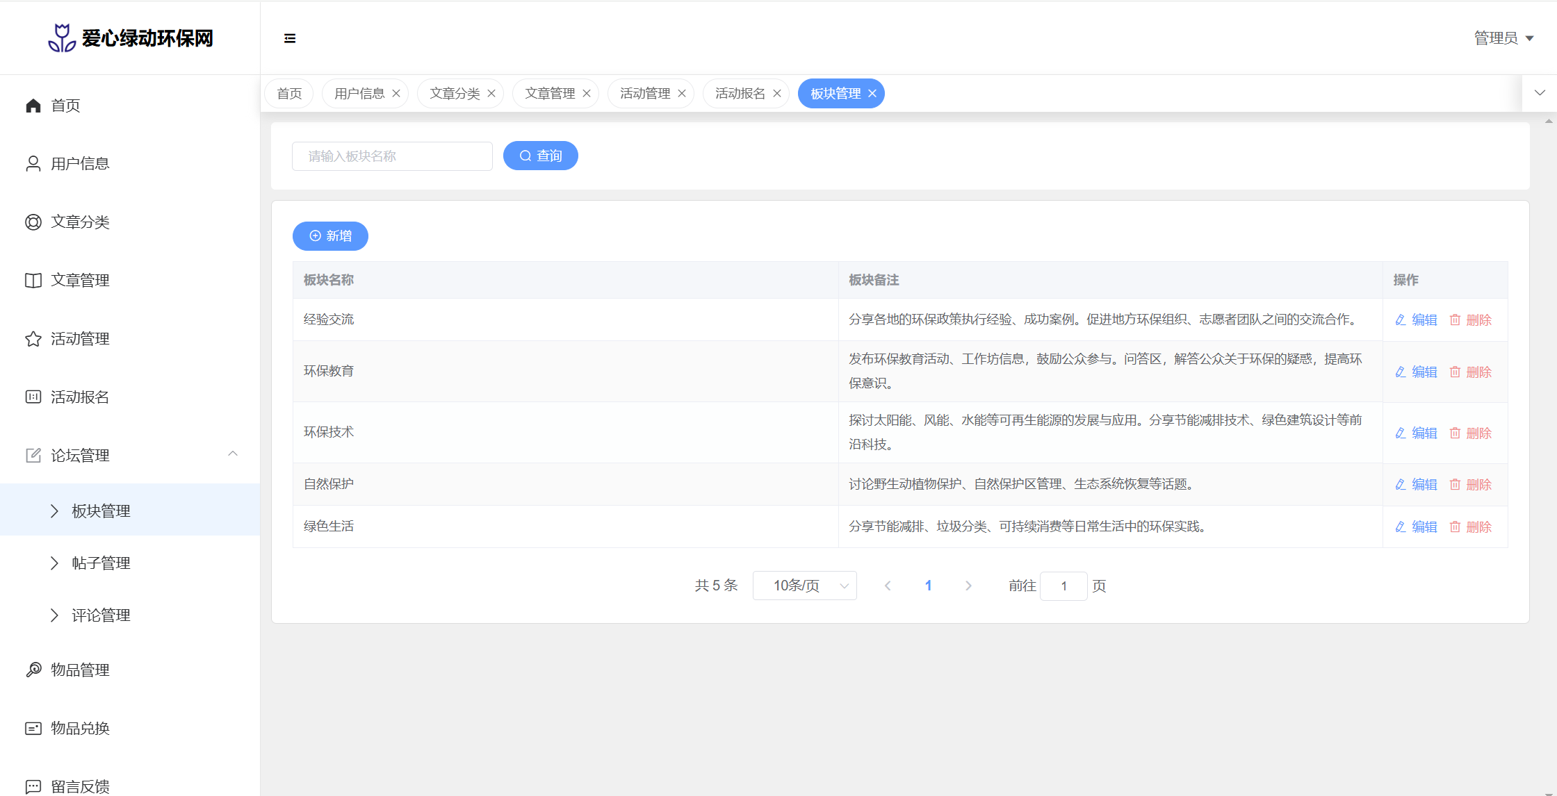Switch to the 活动管理 tab
Image resolution: width=1557 pixels, height=796 pixels.
[x=644, y=94]
